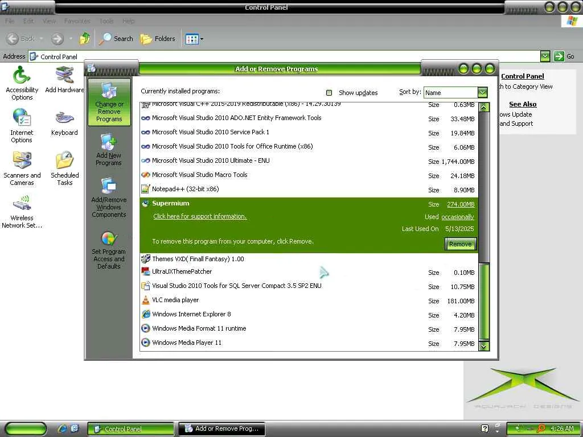583x437 pixels.
Task: Open the File menu
Action: (x=10, y=21)
